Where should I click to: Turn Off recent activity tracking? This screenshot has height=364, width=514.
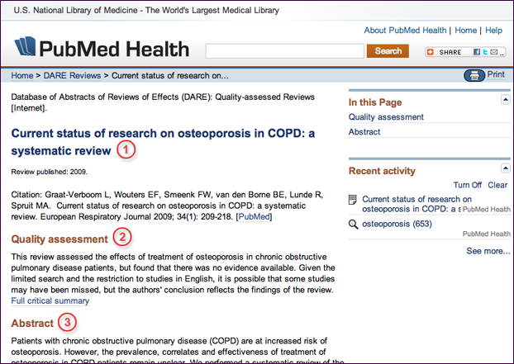point(468,185)
